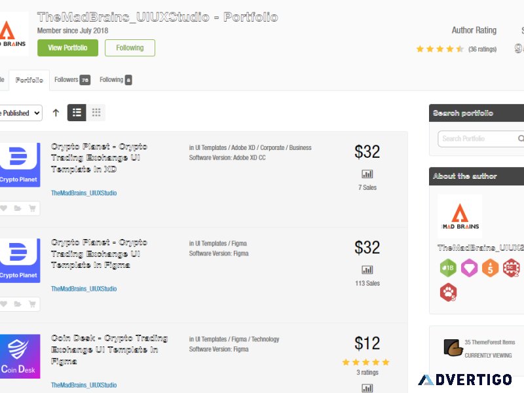Add Crypto Planet Figma template to collection
This screenshot has width=524, height=393.
coord(18,304)
